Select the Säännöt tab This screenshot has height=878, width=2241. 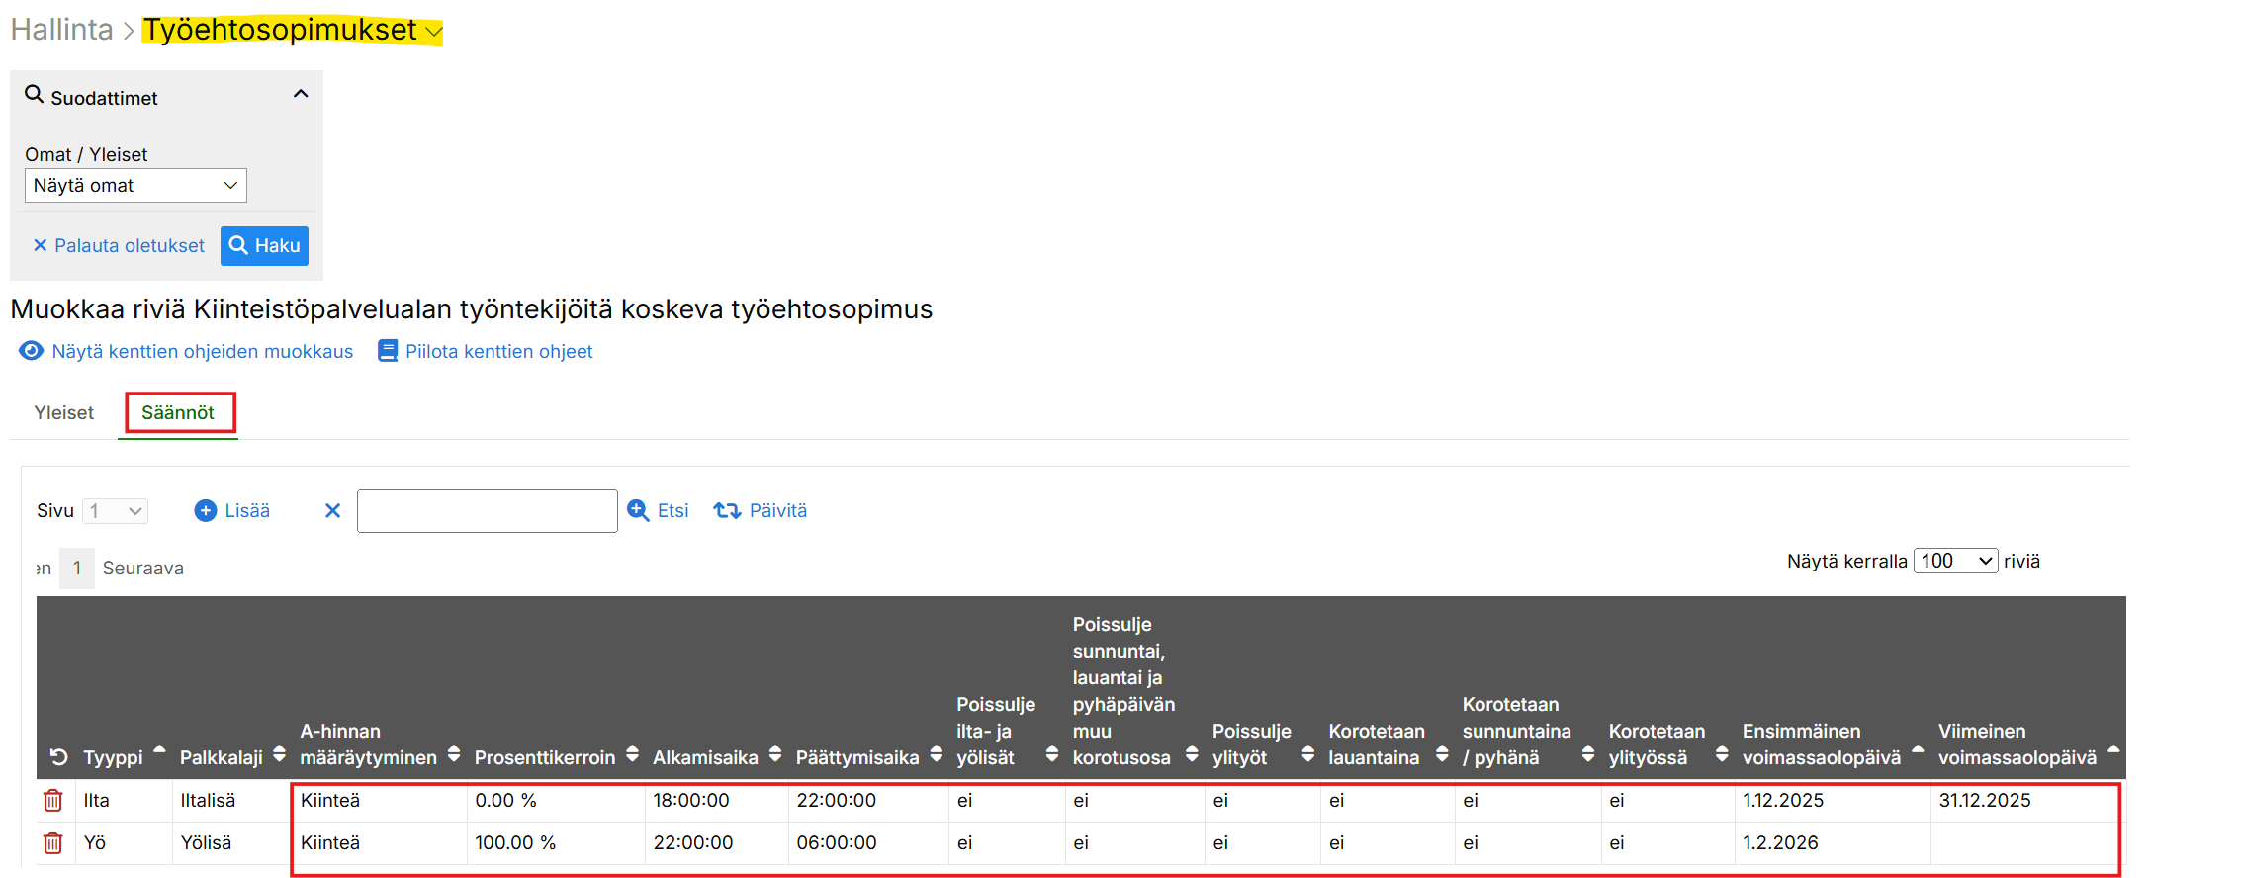(x=178, y=413)
